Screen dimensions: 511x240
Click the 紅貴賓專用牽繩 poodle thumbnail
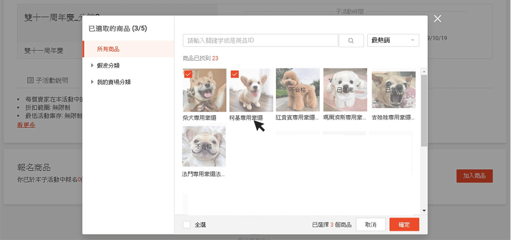[297, 90]
